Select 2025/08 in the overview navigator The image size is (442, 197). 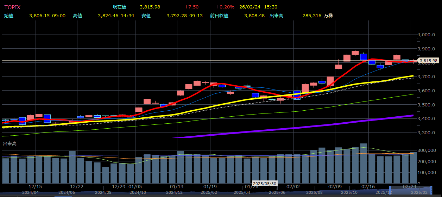[314, 193]
